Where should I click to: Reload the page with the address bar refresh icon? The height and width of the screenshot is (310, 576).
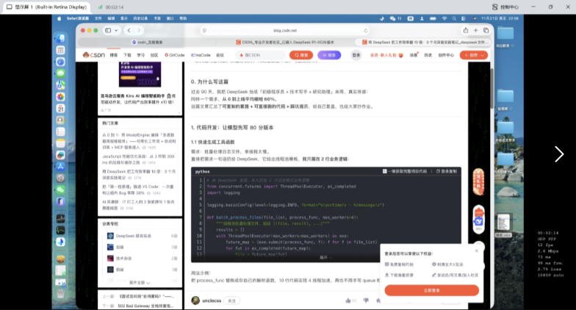click(x=366, y=31)
